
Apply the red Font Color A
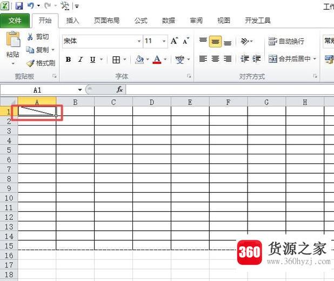point(157,60)
